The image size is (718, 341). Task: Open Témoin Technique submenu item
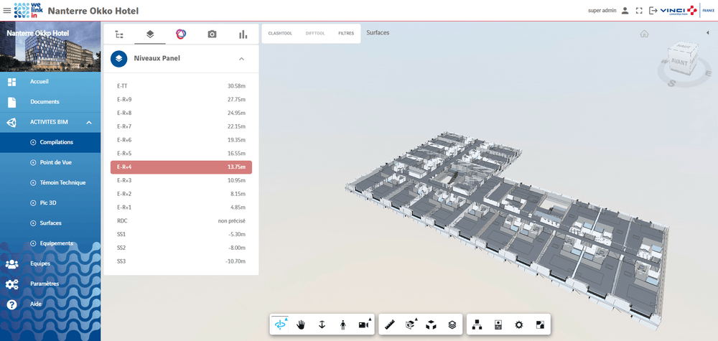coord(50,182)
